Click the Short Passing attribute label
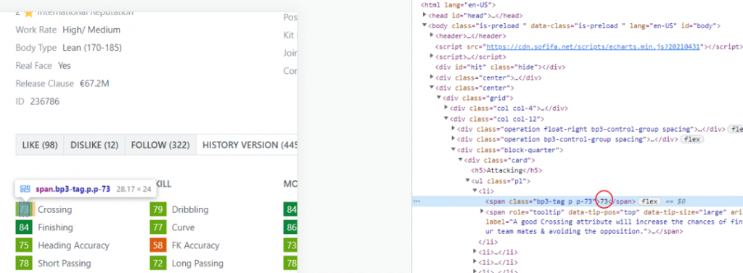This screenshot has height=273, width=743. (65, 263)
